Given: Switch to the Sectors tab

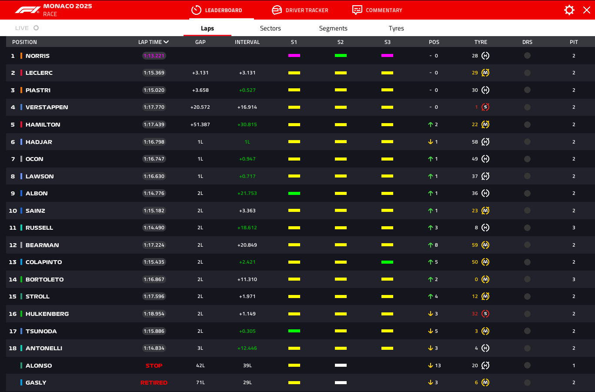Looking at the screenshot, I should point(271,28).
